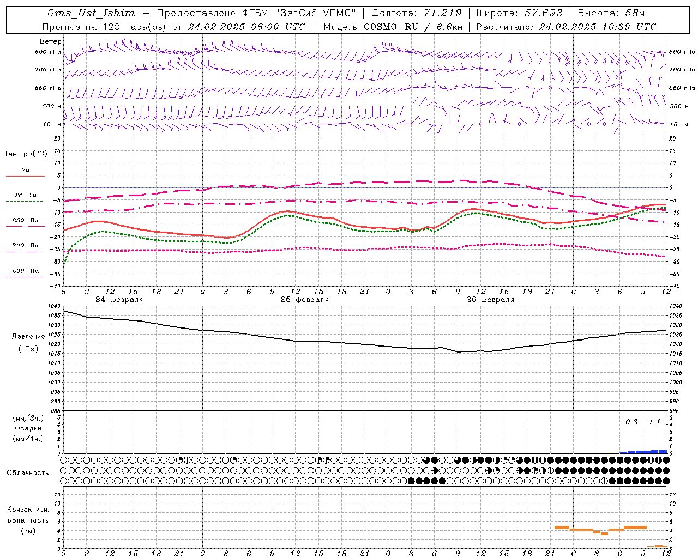
Task: Click the blue precipitation bars in the chart
Action: [x=643, y=452]
